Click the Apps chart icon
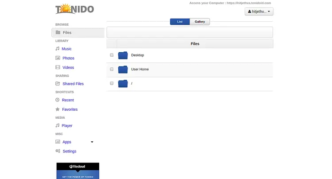Image resolution: width=332 pixels, height=179 pixels. 58,141
